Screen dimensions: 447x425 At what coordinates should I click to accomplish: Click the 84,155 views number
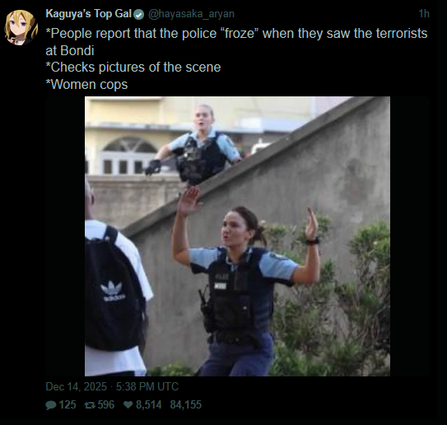[186, 405]
